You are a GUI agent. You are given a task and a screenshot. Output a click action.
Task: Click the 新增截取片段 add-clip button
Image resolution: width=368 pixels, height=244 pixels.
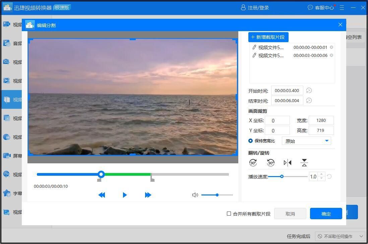[x=268, y=37]
